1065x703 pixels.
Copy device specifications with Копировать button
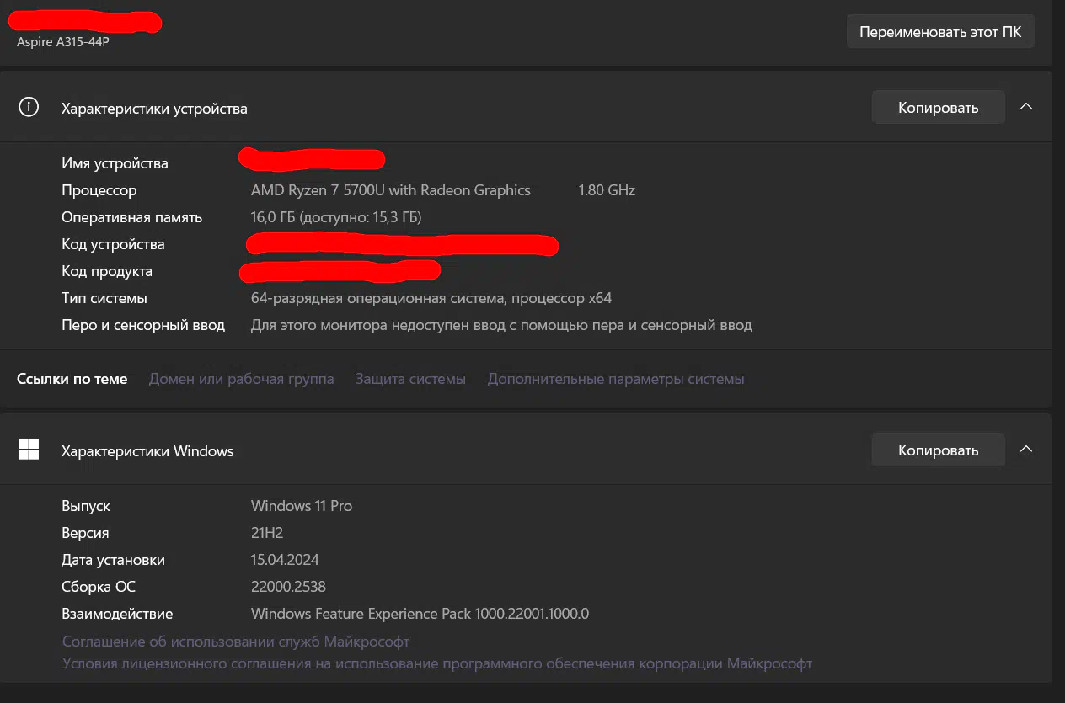[938, 108]
